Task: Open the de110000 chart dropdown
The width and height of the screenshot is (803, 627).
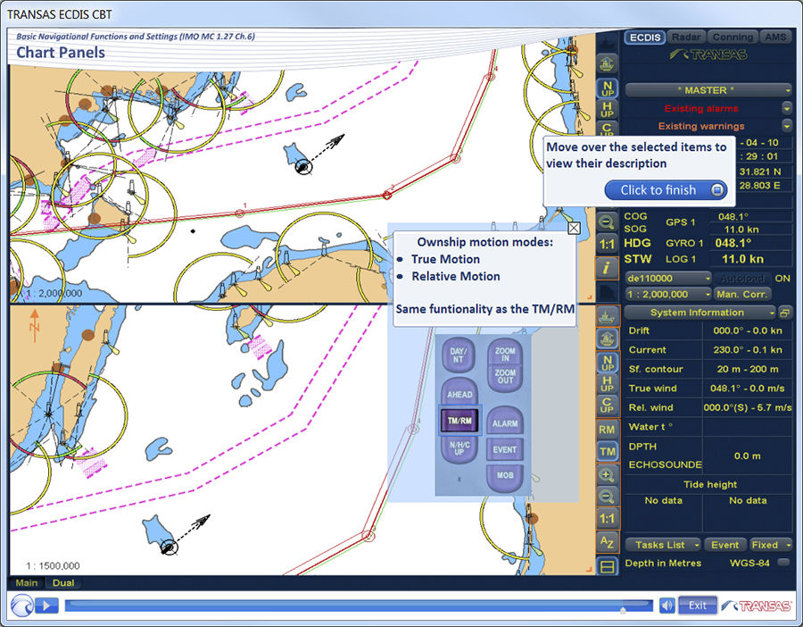Action: coord(667,279)
